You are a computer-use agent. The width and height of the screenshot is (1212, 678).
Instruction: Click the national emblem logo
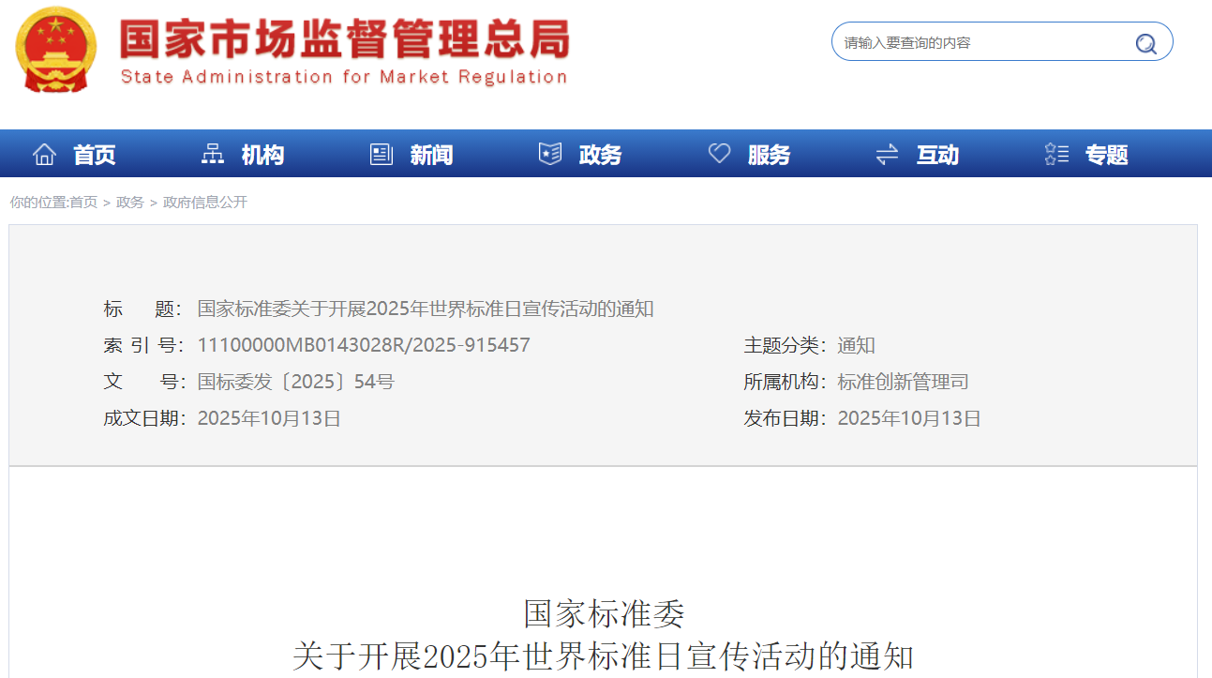(56, 49)
